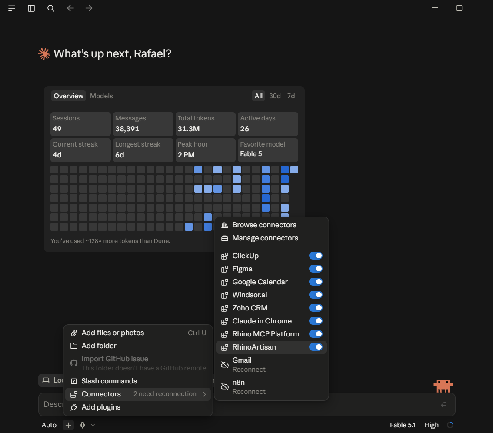Click Browse connectors entry
The image size is (493, 433).
click(271, 225)
